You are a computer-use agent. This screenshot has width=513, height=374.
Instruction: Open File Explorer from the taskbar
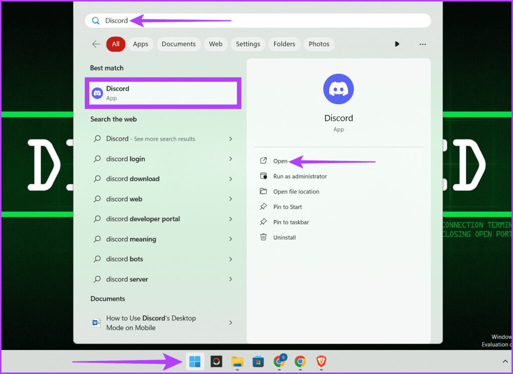pos(237,361)
